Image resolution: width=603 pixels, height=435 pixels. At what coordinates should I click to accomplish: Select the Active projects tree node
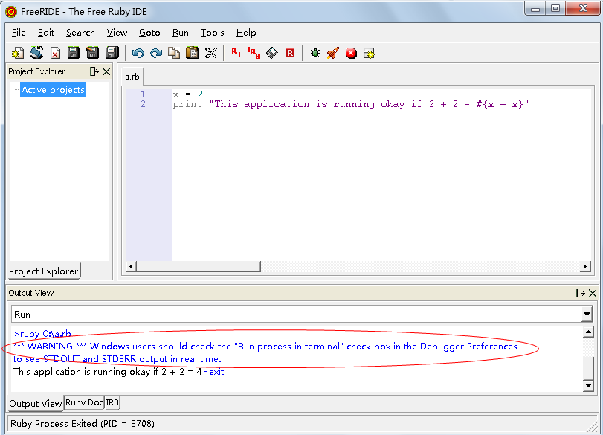click(53, 90)
